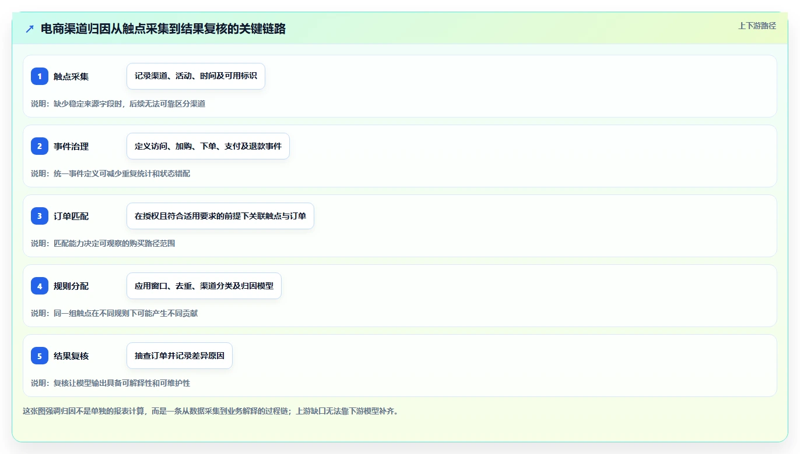
Task: Click the 应用窗口、去重、渠道分类及归因模型 box
Action: [x=204, y=286]
